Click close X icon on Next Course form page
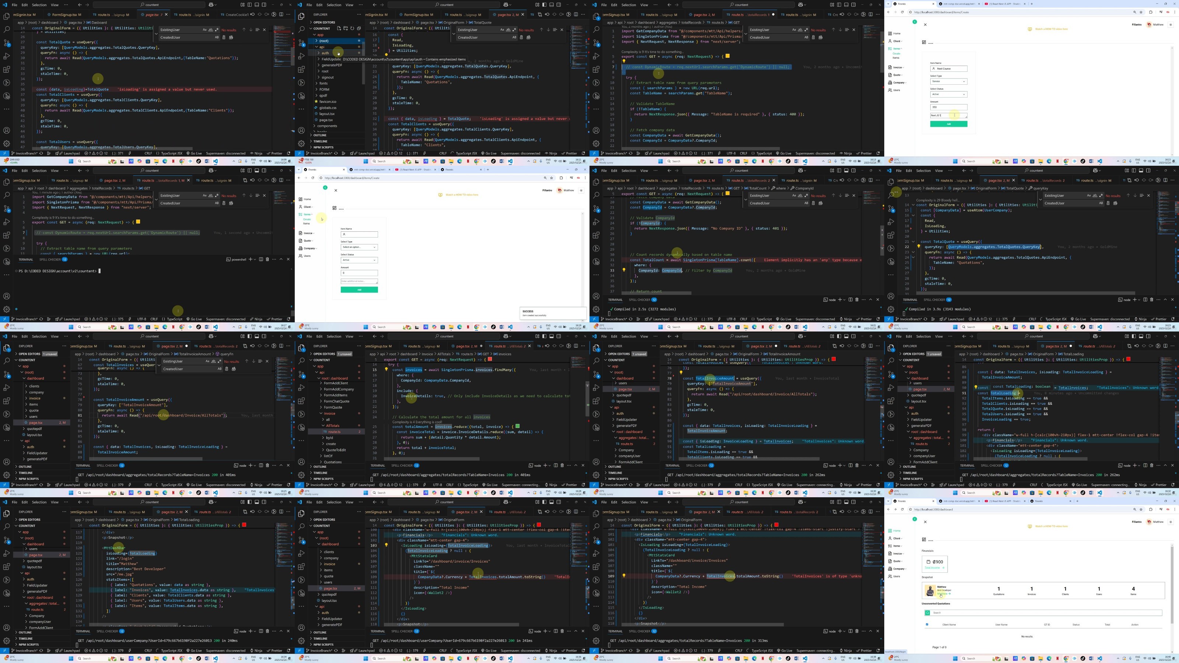 tap(925, 25)
